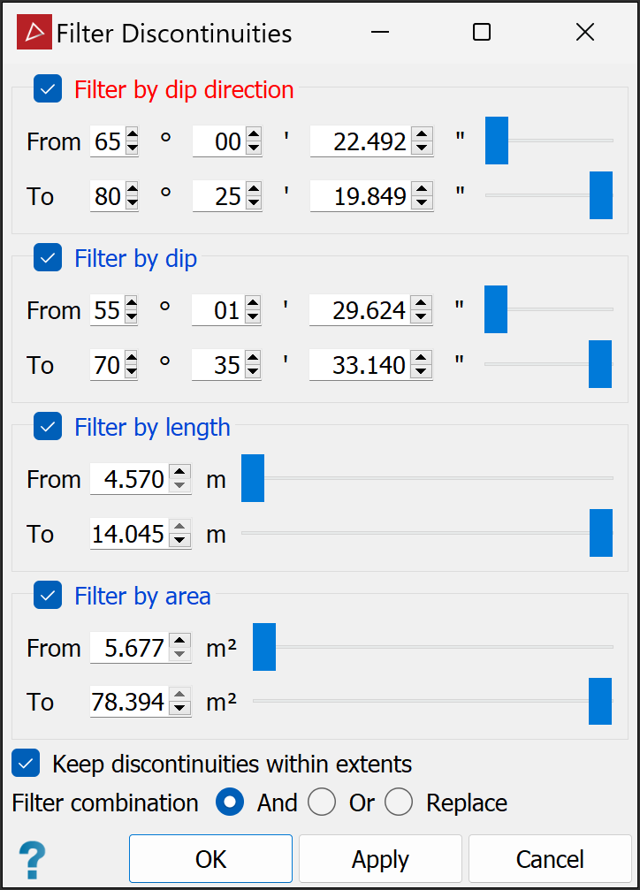Click the length To slider handle

pos(601,533)
